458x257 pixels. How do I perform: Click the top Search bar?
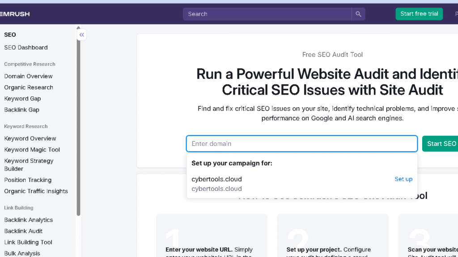click(268, 14)
